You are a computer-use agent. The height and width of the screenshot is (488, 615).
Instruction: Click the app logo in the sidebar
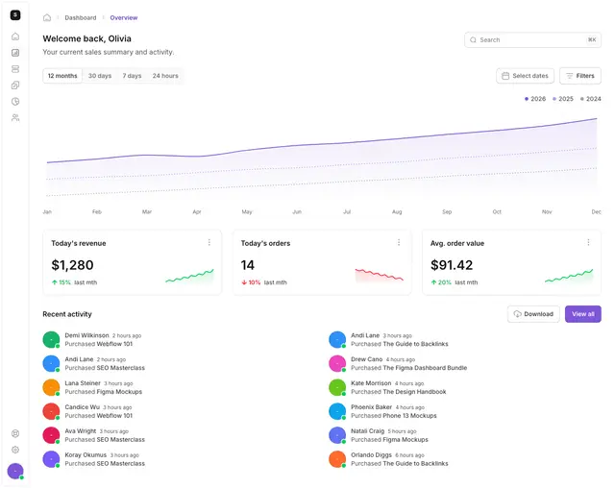click(15, 15)
